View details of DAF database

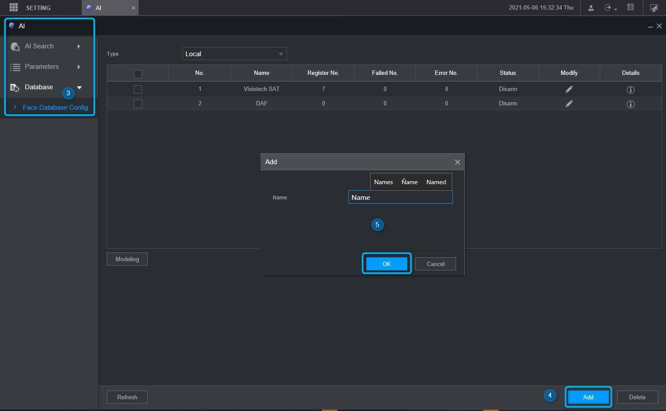coord(630,104)
